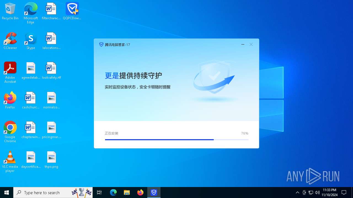Launch Firefox from the taskbar
The height and width of the screenshot is (198, 353).
[140, 193]
